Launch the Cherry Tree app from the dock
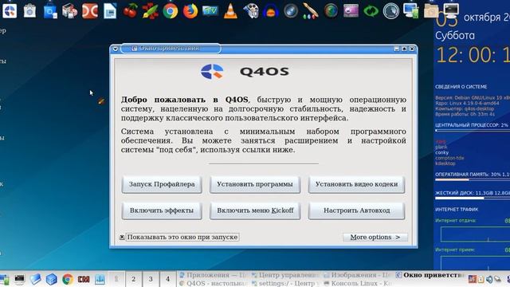The image size is (510, 287). pos(130,11)
